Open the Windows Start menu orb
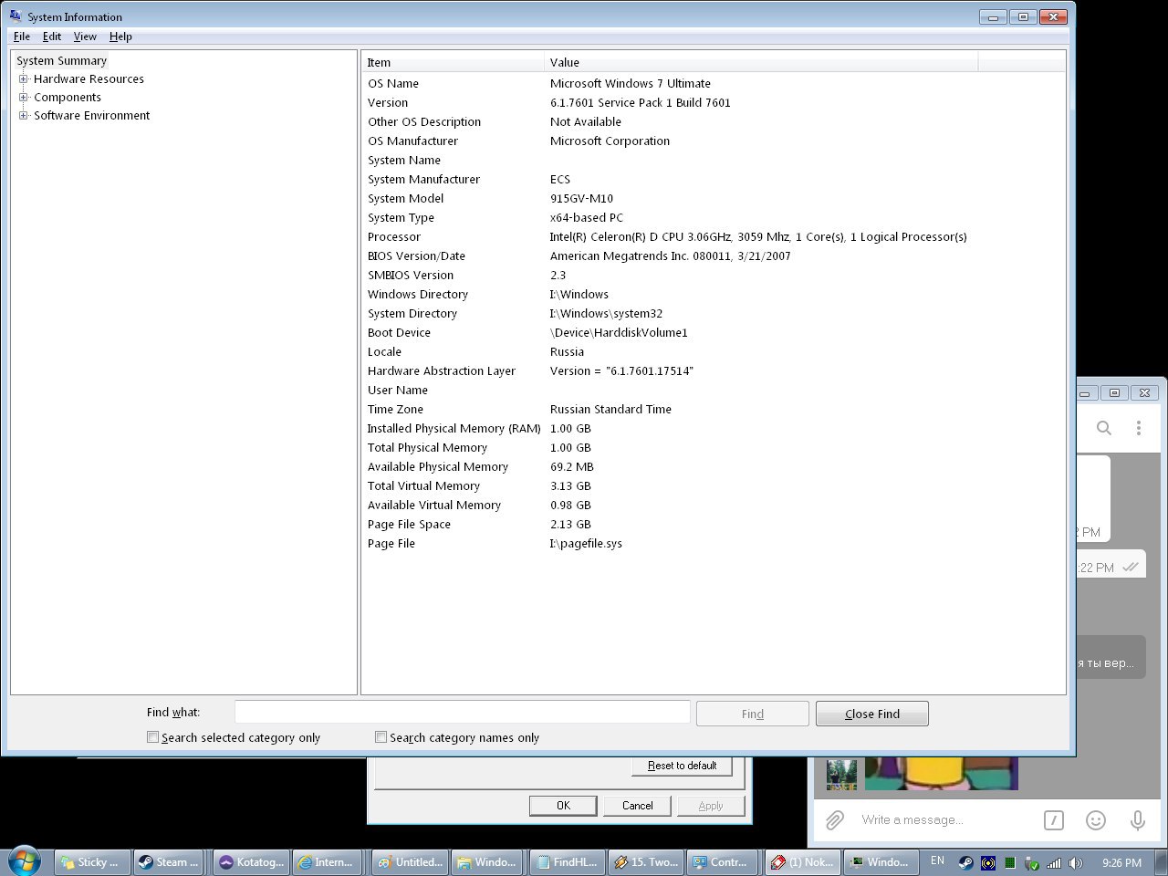 [x=24, y=860]
